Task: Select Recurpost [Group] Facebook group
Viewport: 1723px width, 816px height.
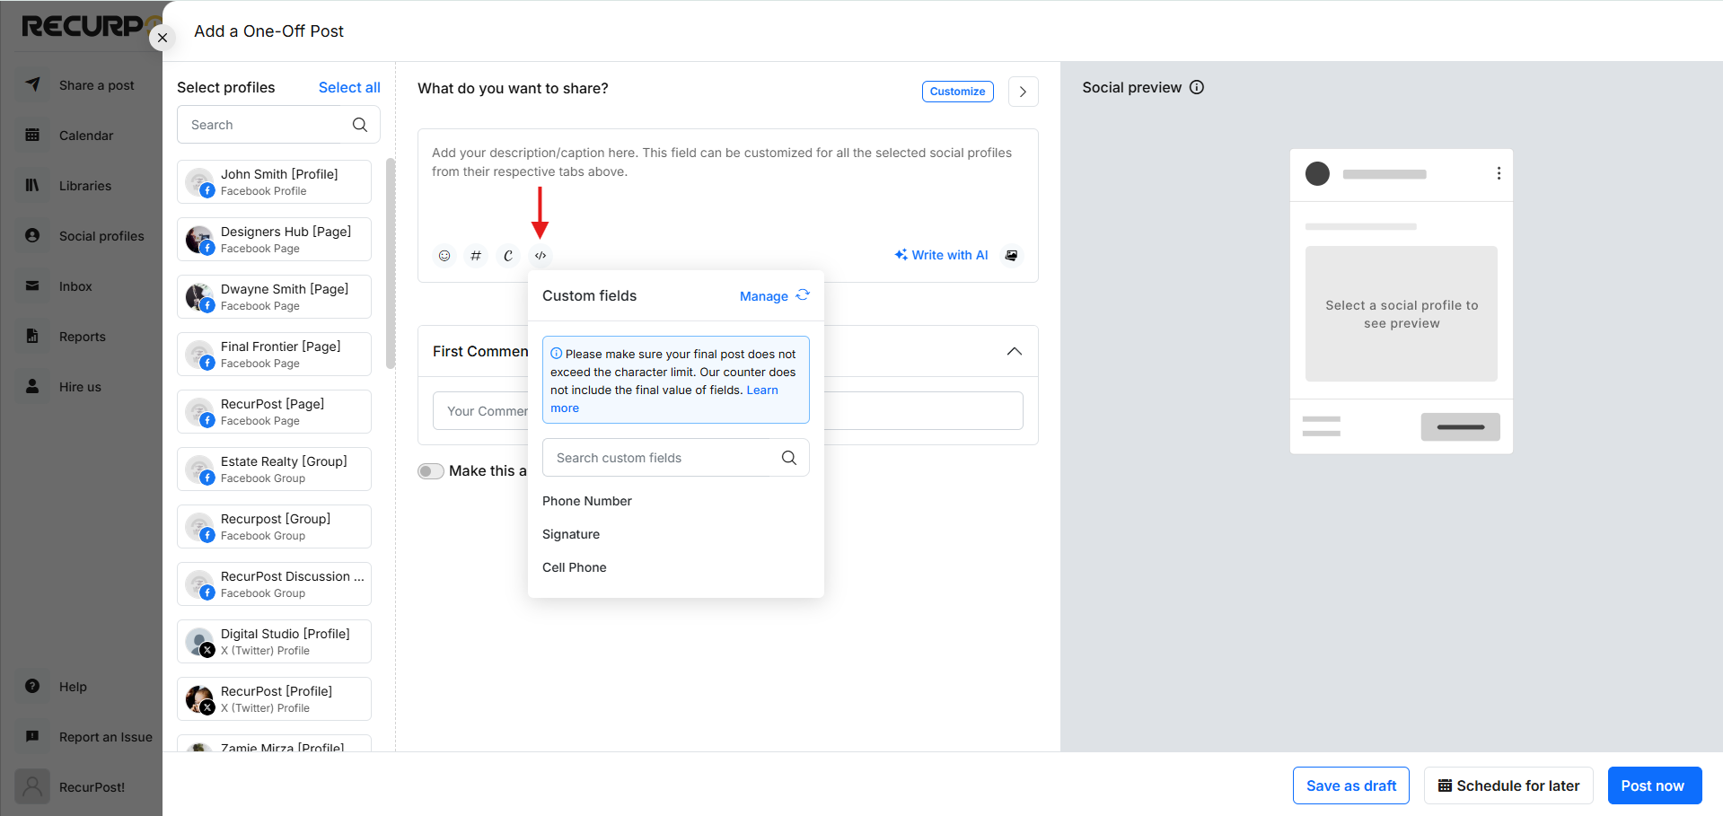Action: pyautogui.click(x=274, y=527)
